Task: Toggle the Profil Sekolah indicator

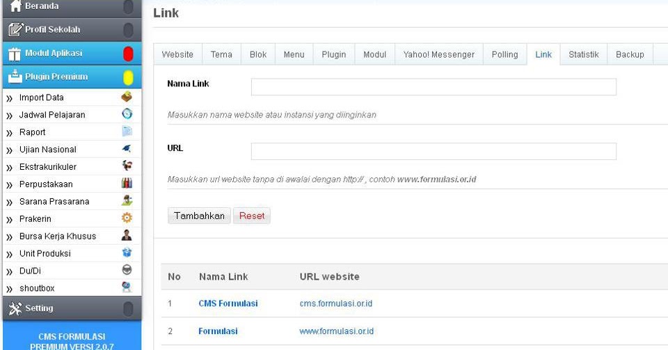Action: [x=128, y=30]
